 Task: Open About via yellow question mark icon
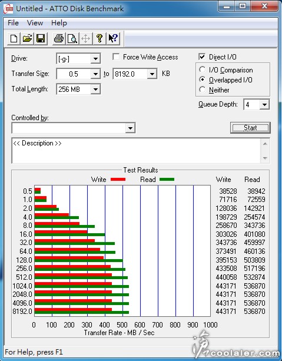[x=99, y=38]
